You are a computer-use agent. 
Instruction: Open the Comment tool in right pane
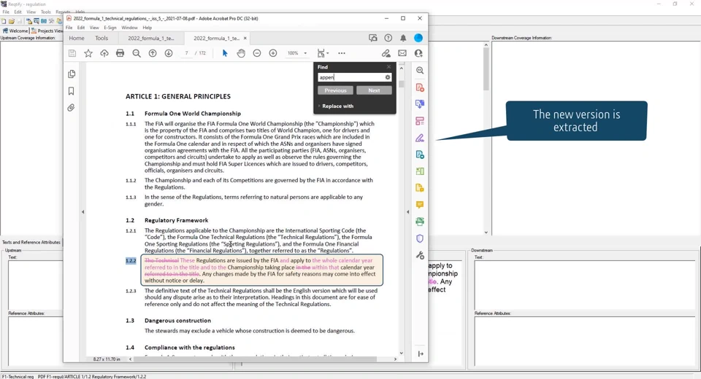pyautogui.click(x=420, y=205)
